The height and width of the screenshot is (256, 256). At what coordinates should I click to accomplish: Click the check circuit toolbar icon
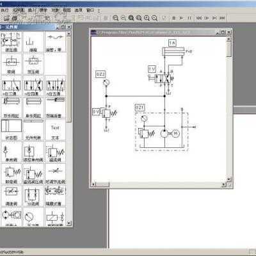click(x=164, y=18)
